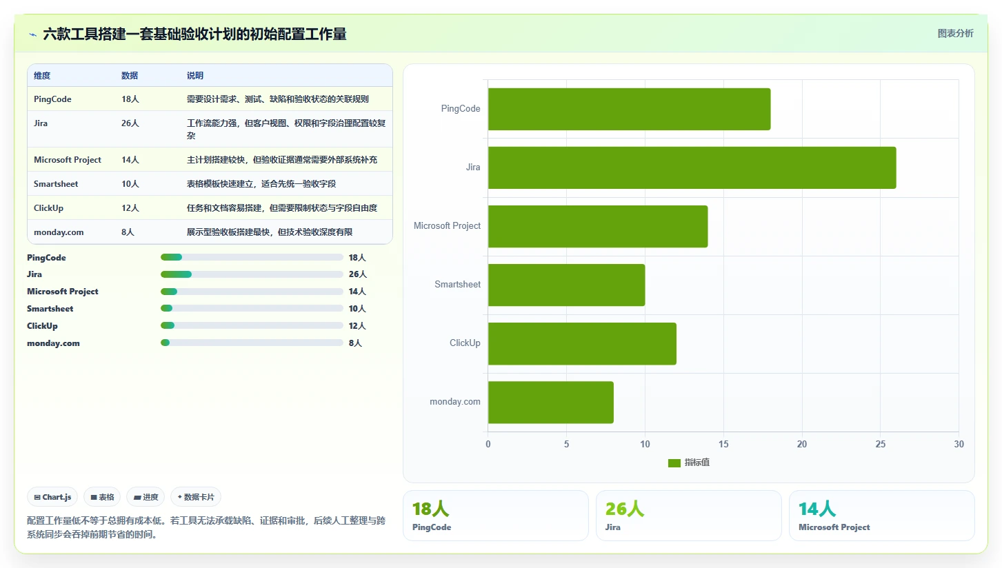
Task: Open the 14人 Microsoft Project data card
Action: point(881,516)
